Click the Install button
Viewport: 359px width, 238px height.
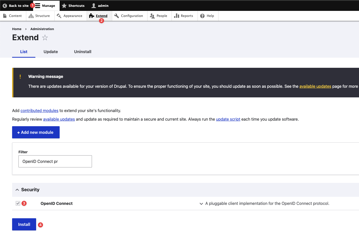24,224
